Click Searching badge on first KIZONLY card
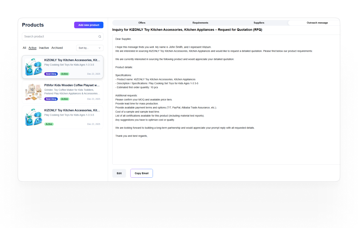The height and width of the screenshot is (228, 358). click(51, 74)
